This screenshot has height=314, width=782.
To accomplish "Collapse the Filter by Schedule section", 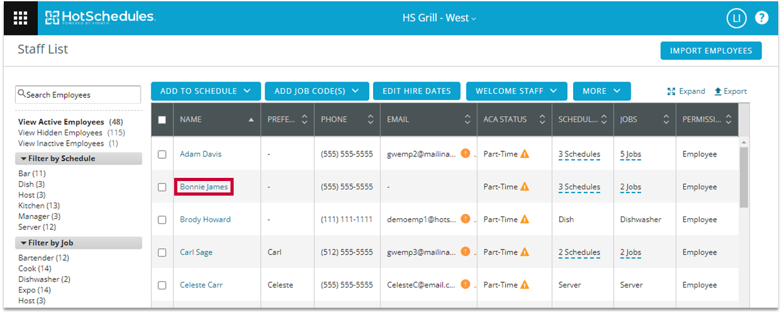I will [79, 158].
